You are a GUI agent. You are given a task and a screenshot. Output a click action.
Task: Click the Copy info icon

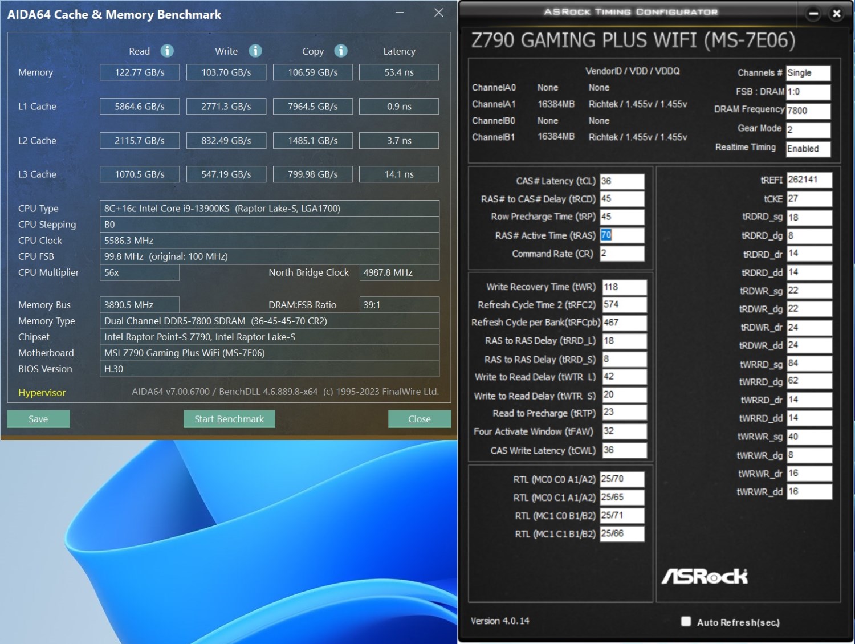click(341, 51)
